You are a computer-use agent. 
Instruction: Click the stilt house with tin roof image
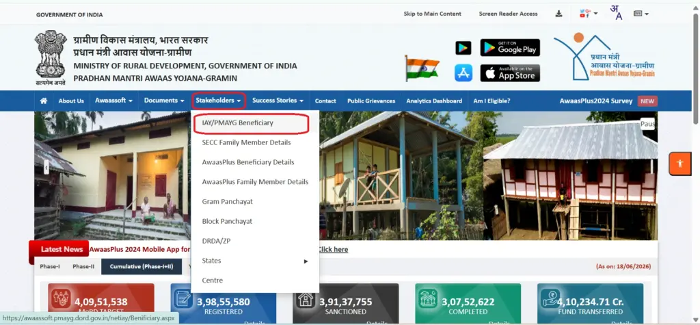point(571,176)
